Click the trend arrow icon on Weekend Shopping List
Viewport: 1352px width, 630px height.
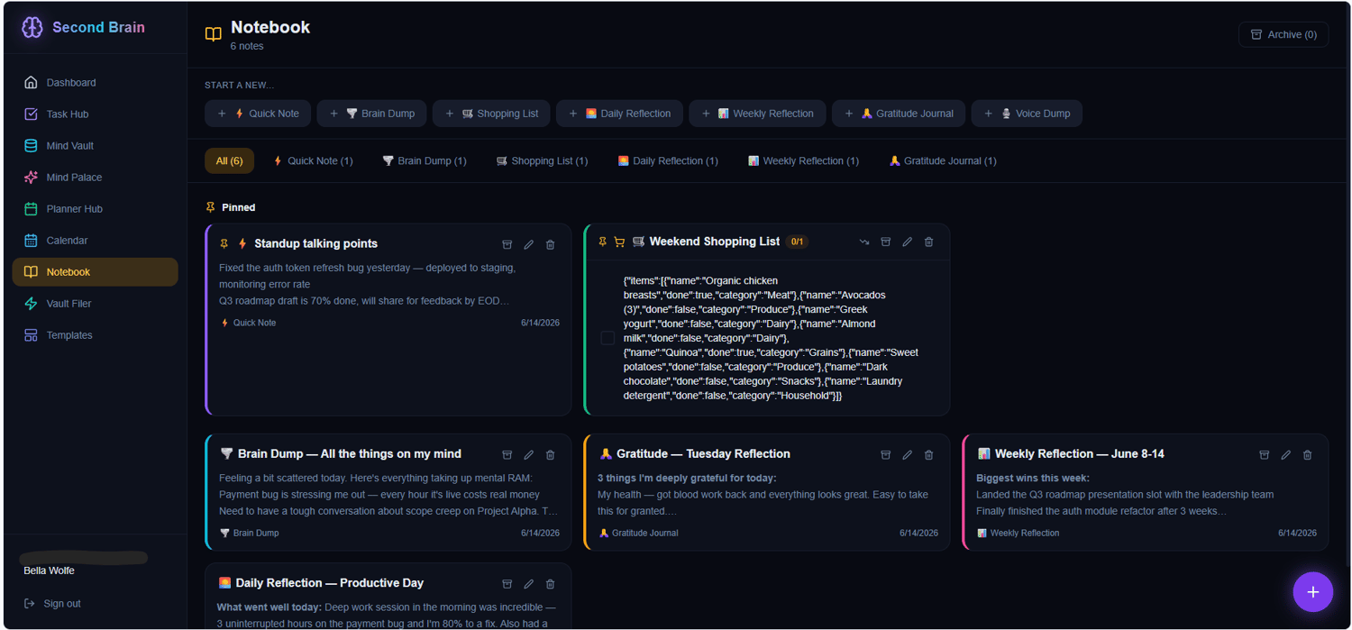(x=864, y=242)
